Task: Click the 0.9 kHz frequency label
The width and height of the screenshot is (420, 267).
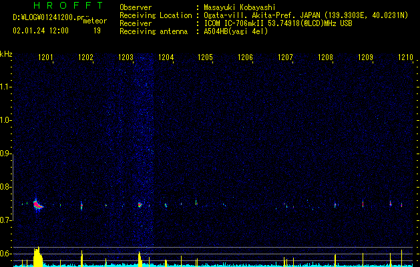Action: pyautogui.click(x=6, y=154)
